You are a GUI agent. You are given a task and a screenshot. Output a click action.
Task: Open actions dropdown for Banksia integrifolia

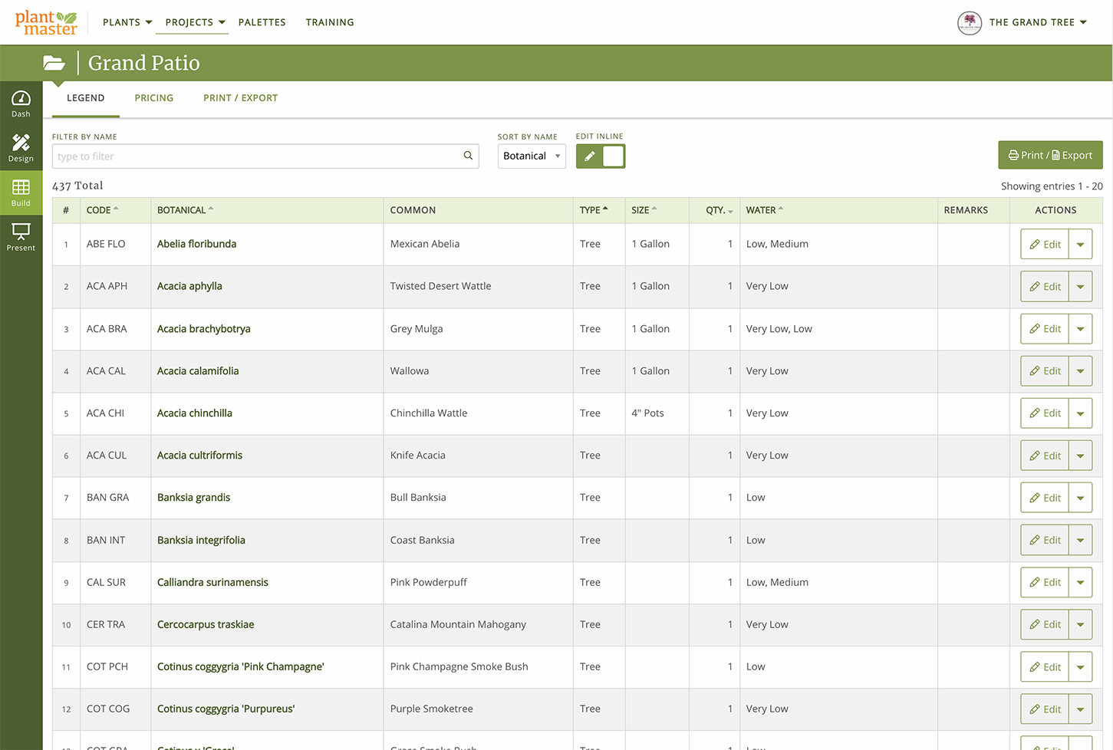pos(1081,540)
